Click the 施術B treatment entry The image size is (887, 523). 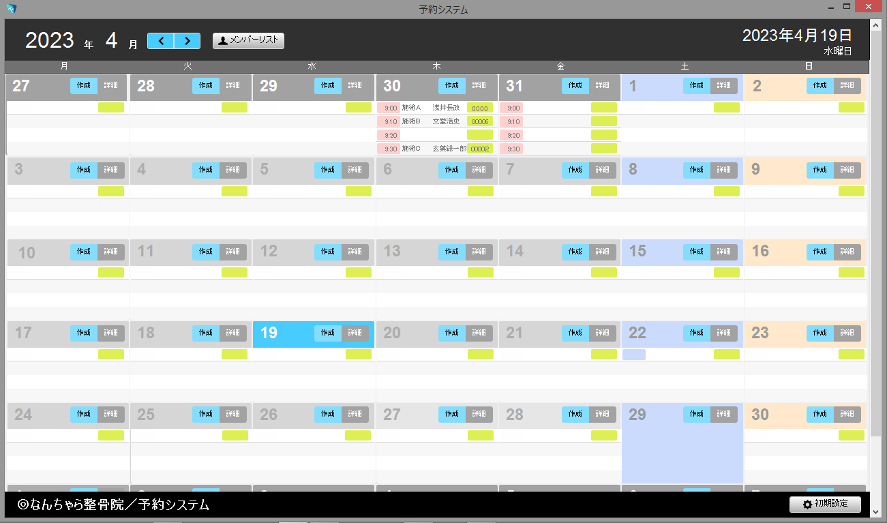pos(412,121)
